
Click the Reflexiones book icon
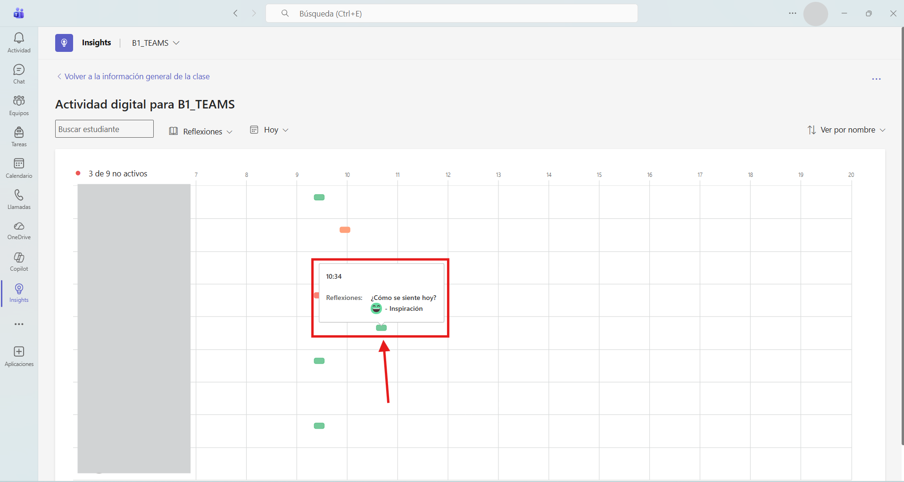(x=174, y=131)
